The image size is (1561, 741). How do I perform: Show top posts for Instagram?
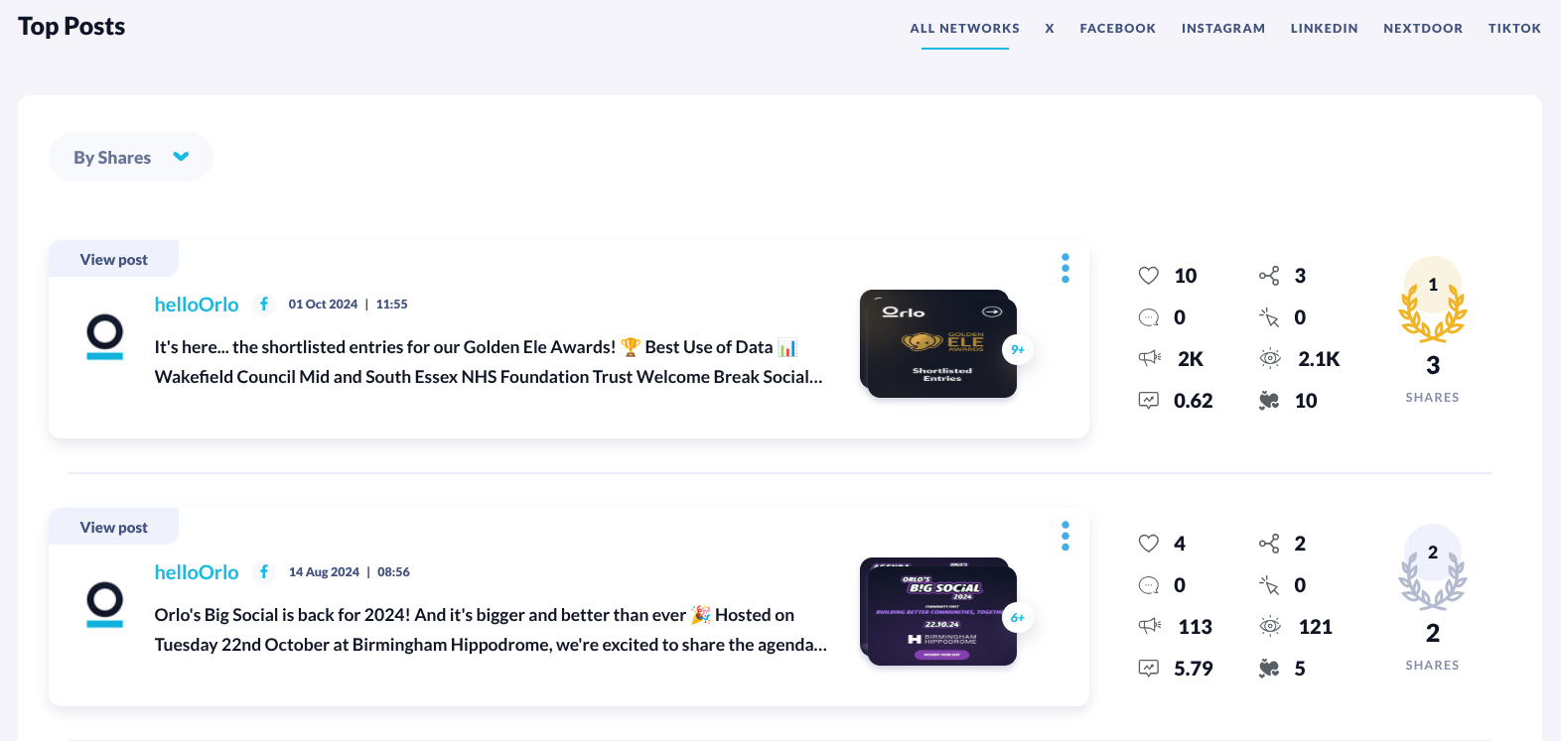[x=1222, y=29]
